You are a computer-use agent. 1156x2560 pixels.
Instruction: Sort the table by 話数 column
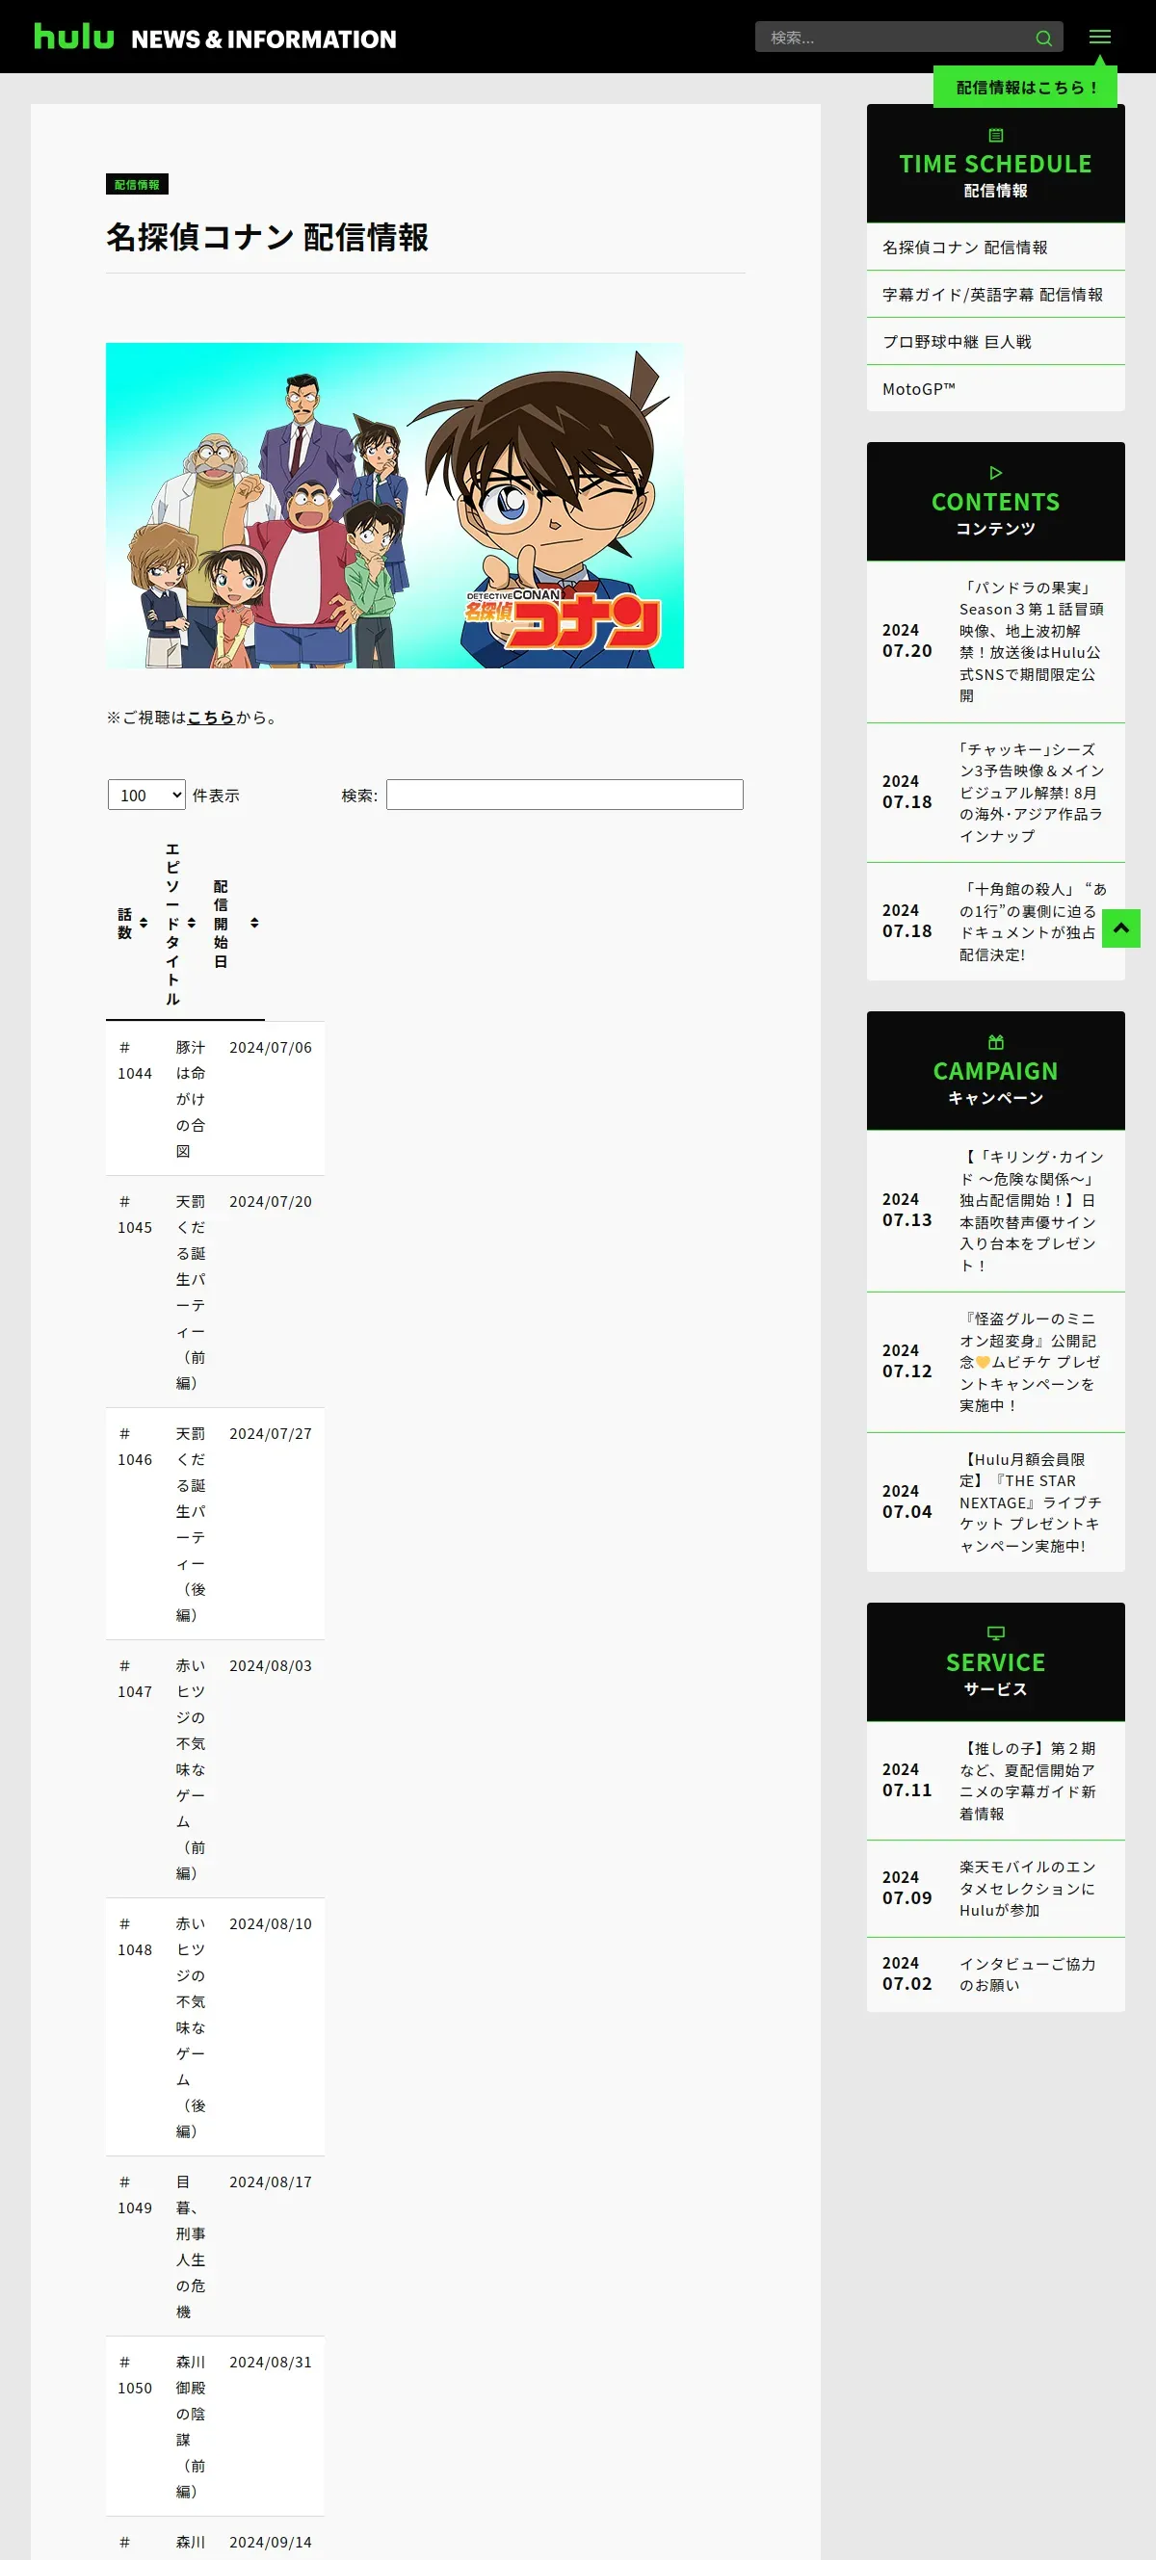tap(132, 924)
